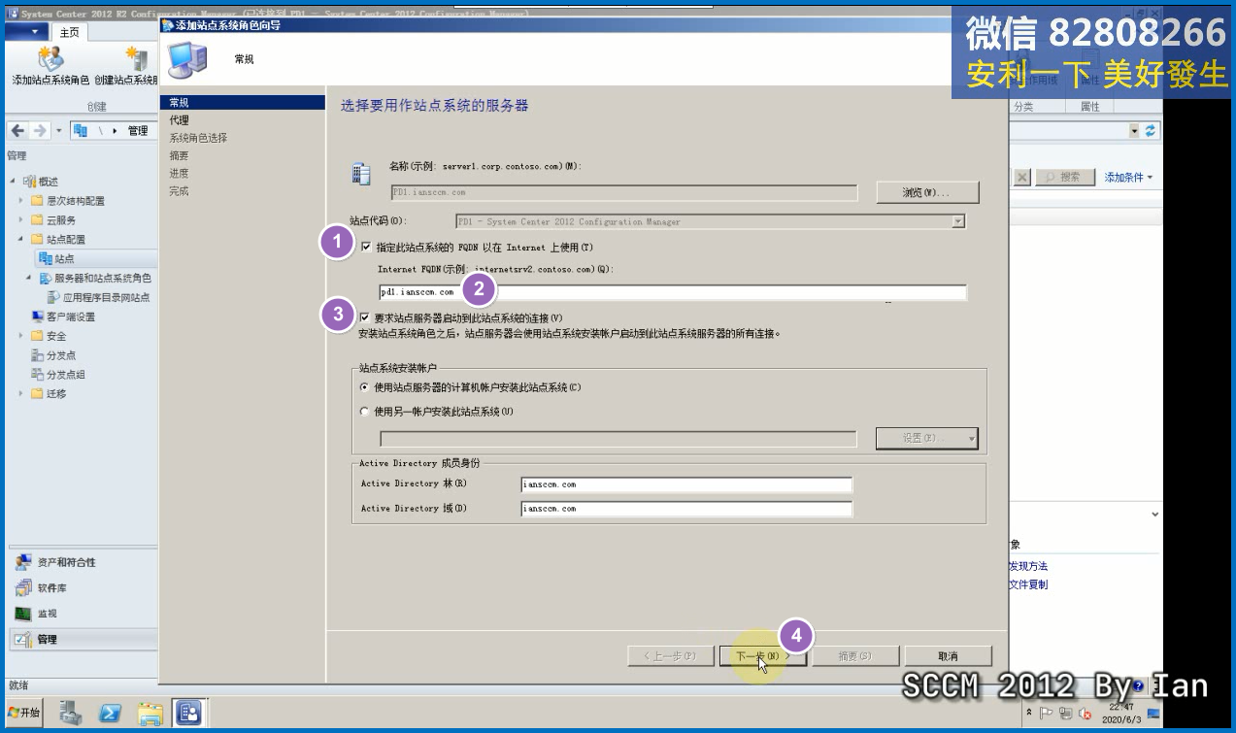Click the 云服务 folder icon

click(37, 220)
